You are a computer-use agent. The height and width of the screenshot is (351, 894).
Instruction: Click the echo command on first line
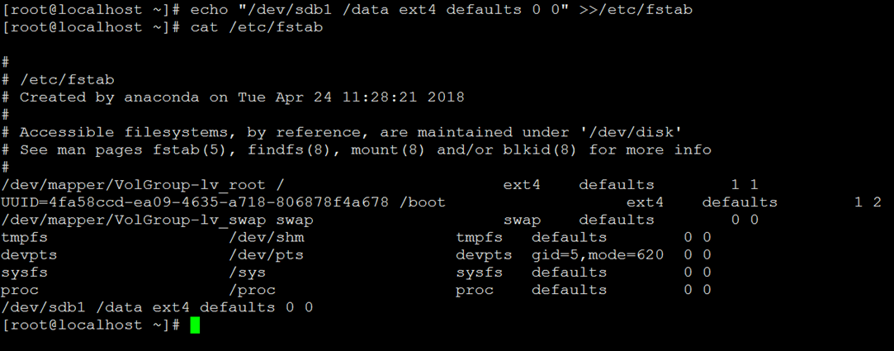click(x=442, y=10)
